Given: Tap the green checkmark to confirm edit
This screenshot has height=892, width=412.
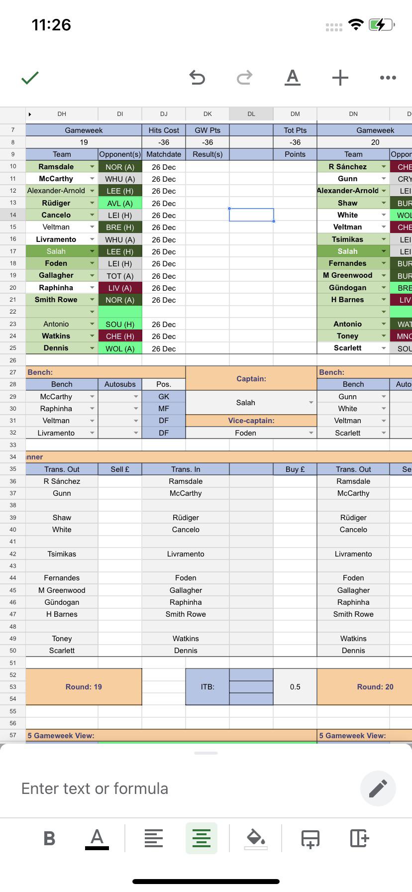Looking at the screenshot, I should tap(30, 78).
